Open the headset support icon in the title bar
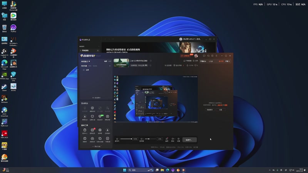The height and width of the screenshot is (173, 308). 208,56
